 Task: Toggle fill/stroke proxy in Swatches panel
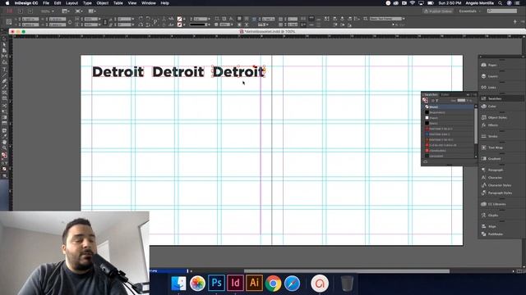point(425,100)
